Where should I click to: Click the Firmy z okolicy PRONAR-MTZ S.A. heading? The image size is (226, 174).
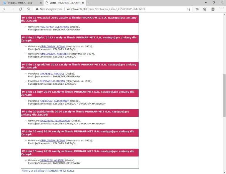(48, 171)
